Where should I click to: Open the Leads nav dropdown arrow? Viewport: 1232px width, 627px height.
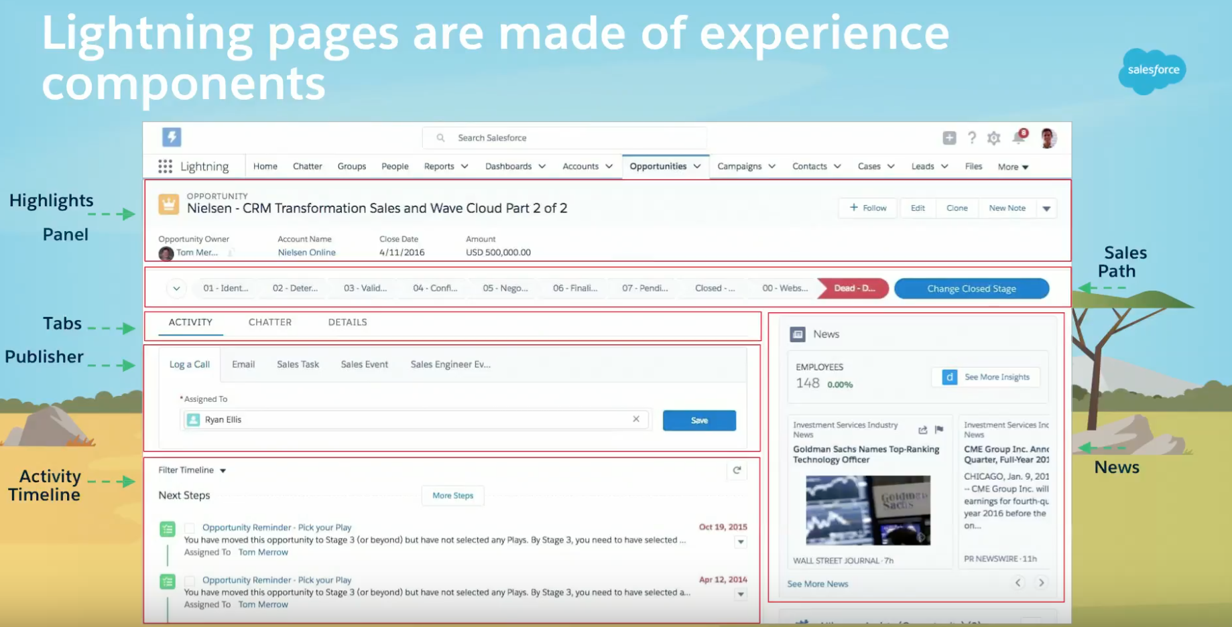pyautogui.click(x=944, y=166)
